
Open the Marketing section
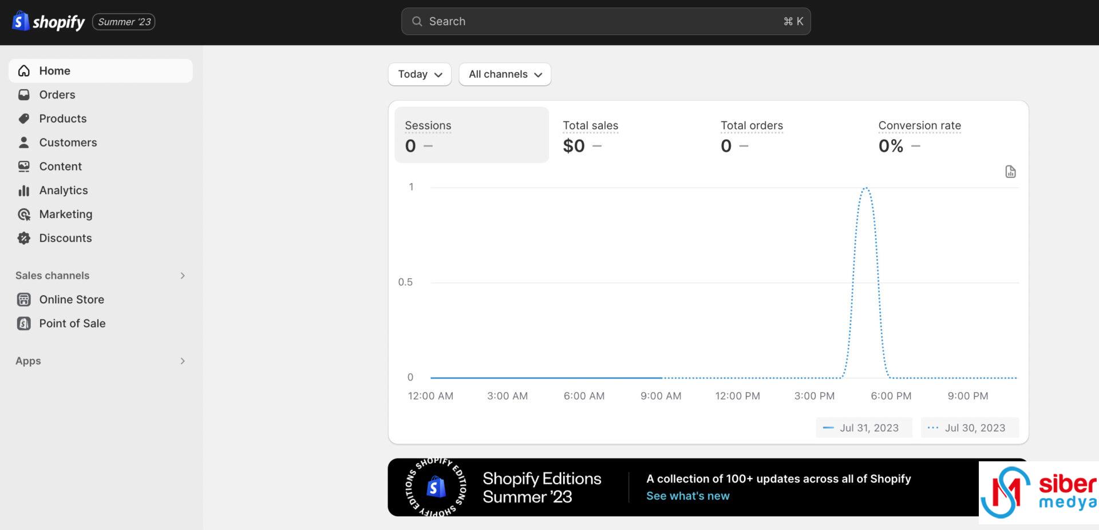[101, 215]
